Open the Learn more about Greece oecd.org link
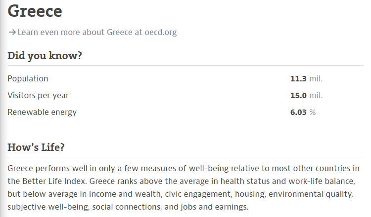Viewport: 371px width, 217px height. (x=97, y=32)
